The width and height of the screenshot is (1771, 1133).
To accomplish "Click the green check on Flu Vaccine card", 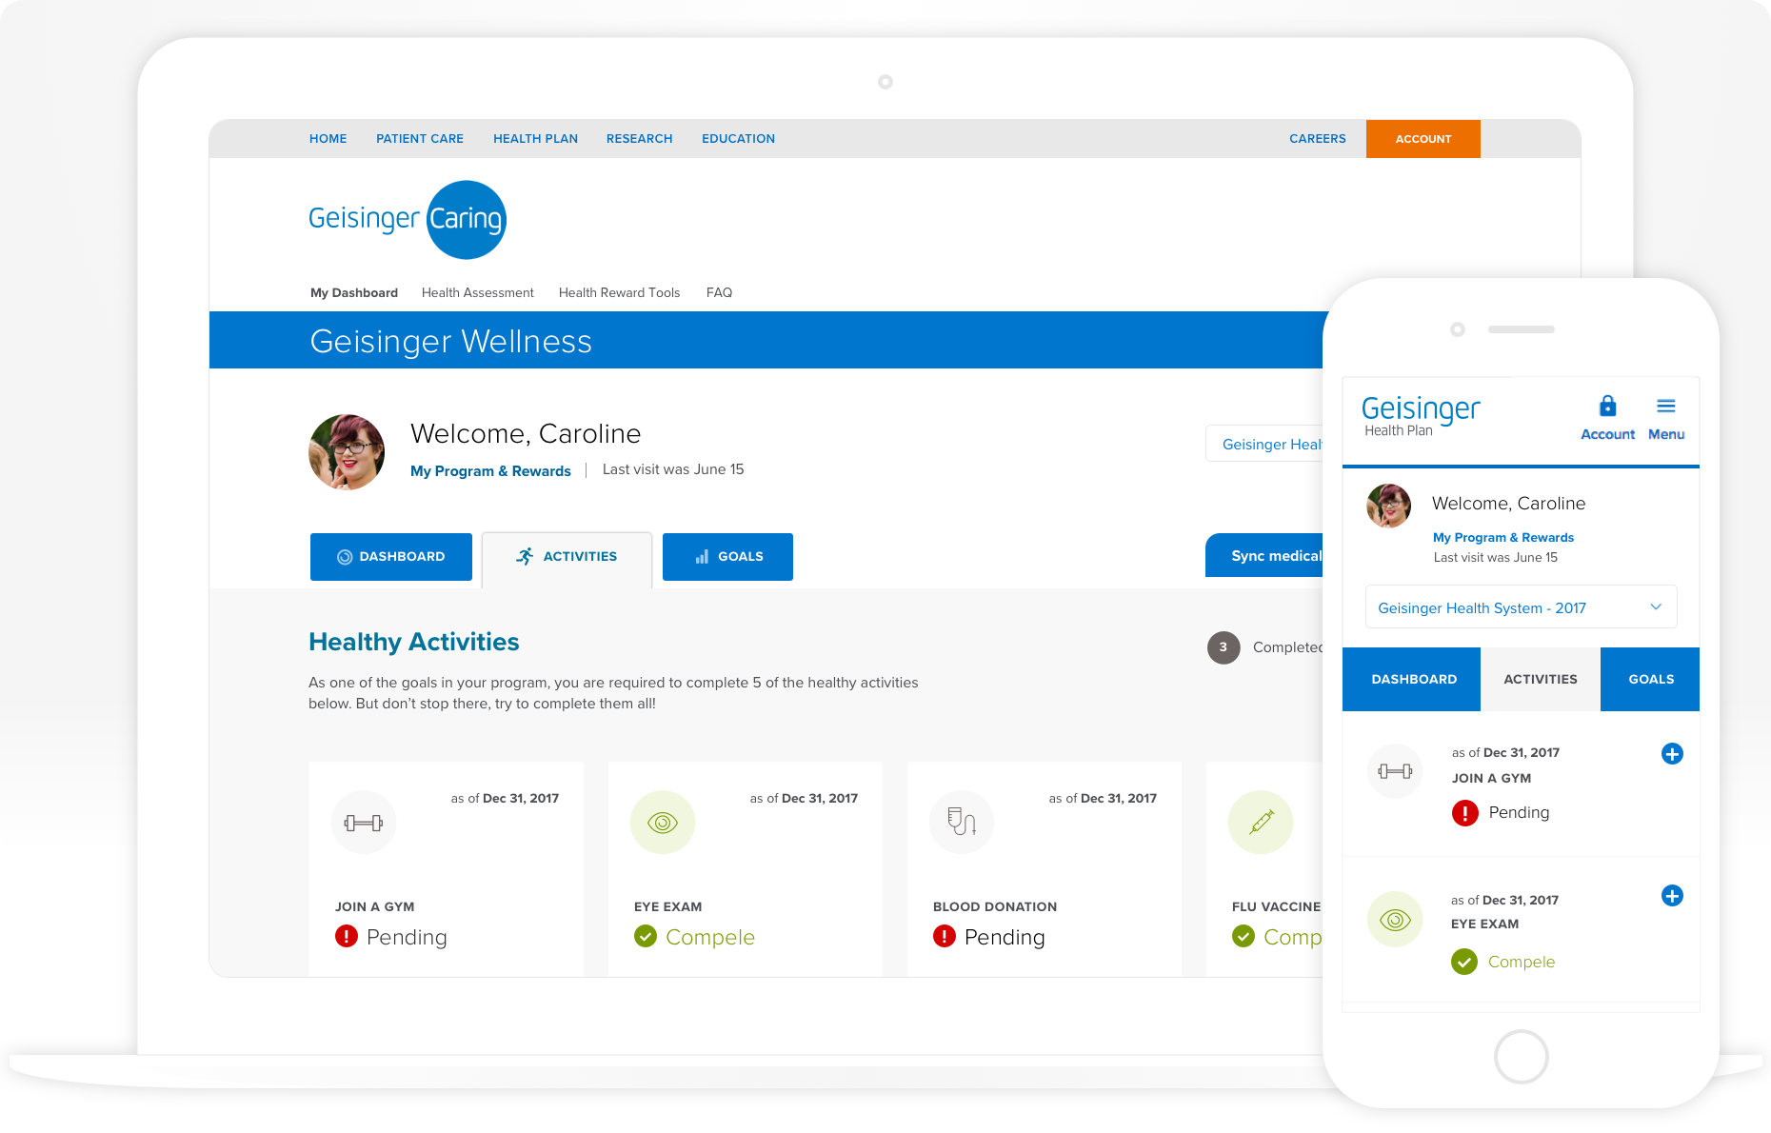I will pos(1244,937).
